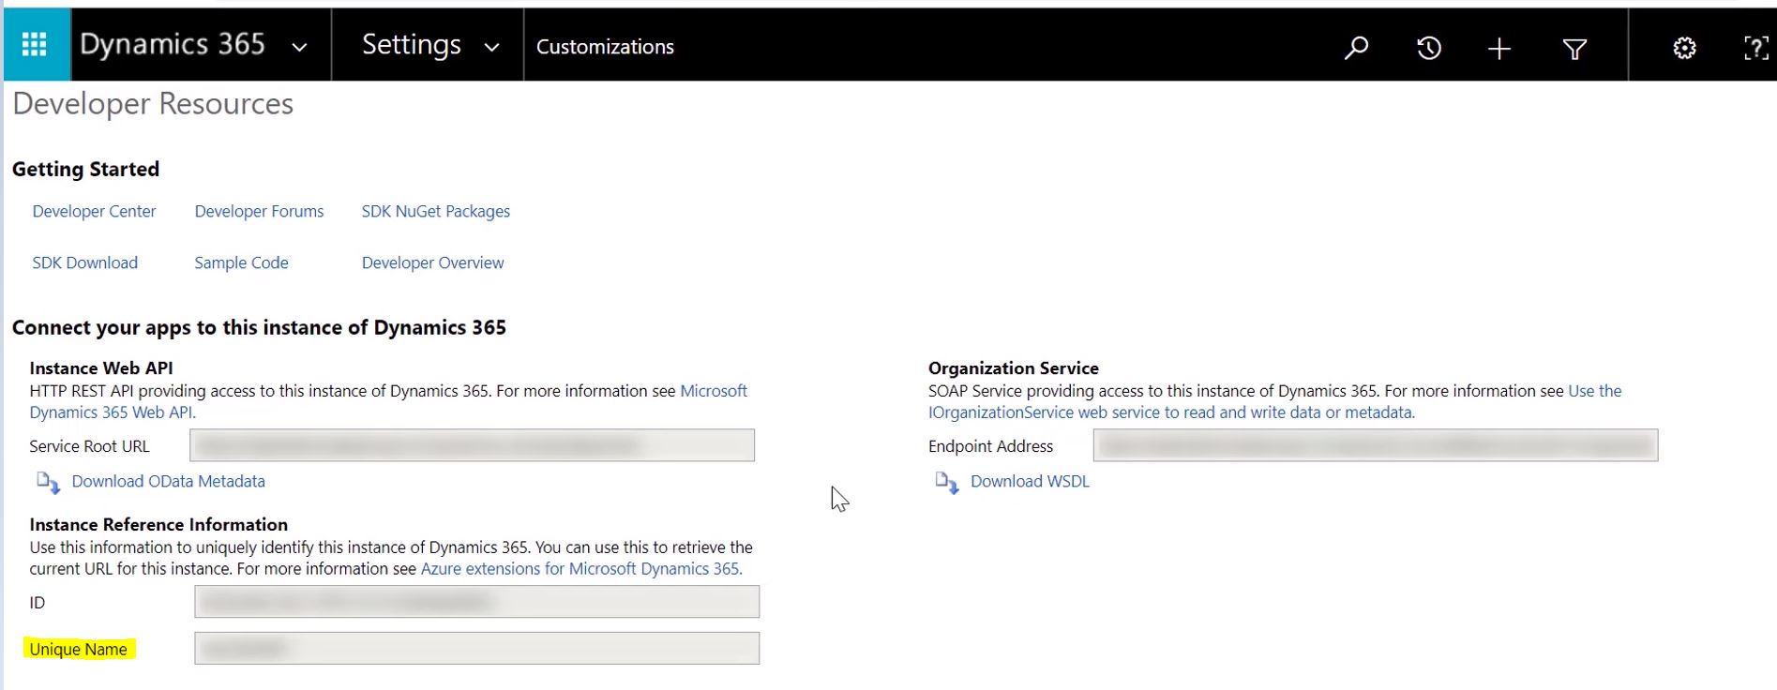Viewport: 1777px width, 690px height.
Task: Expand the Settings menu chevron
Action: click(491, 47)
